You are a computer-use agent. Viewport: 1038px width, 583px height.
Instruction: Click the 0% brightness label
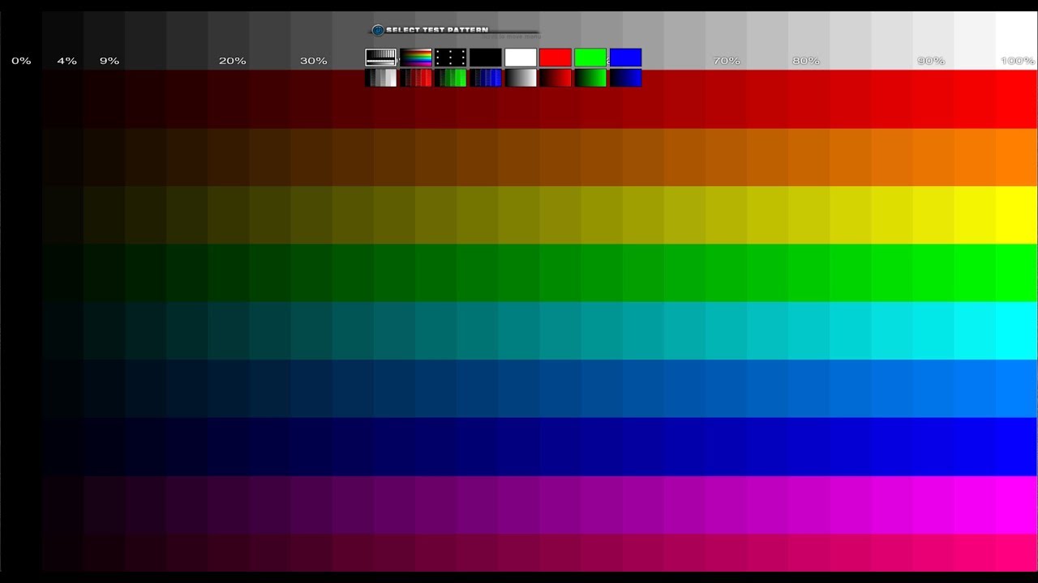21,61
